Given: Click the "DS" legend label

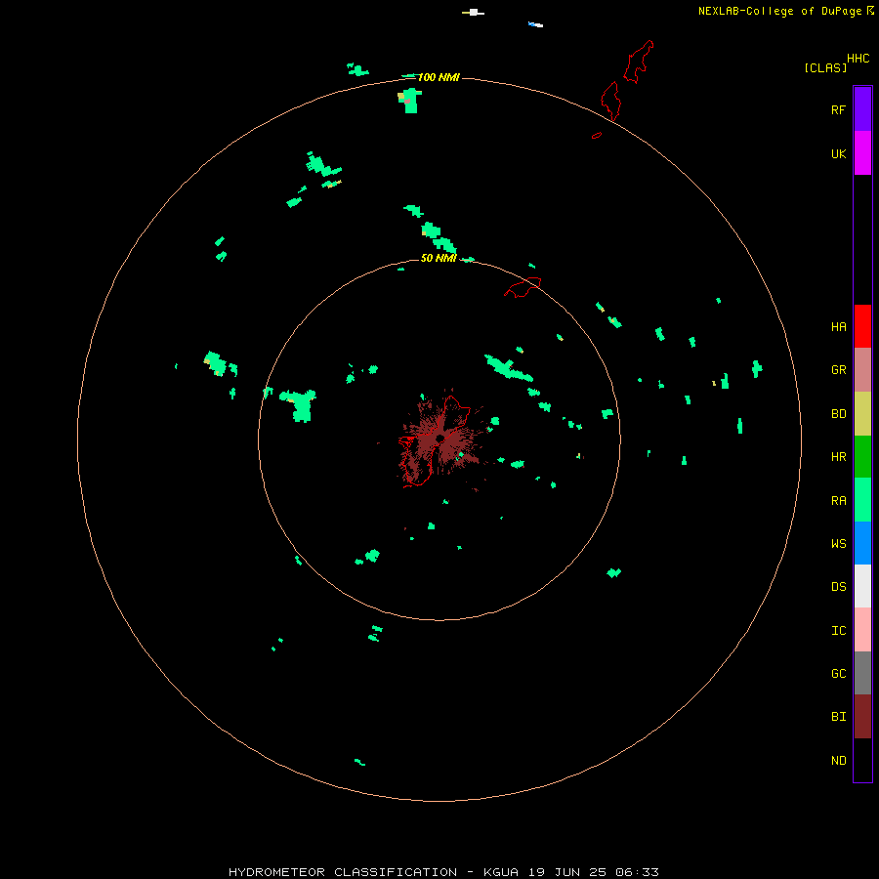Looking at the screenshot, I should point(838,587).
